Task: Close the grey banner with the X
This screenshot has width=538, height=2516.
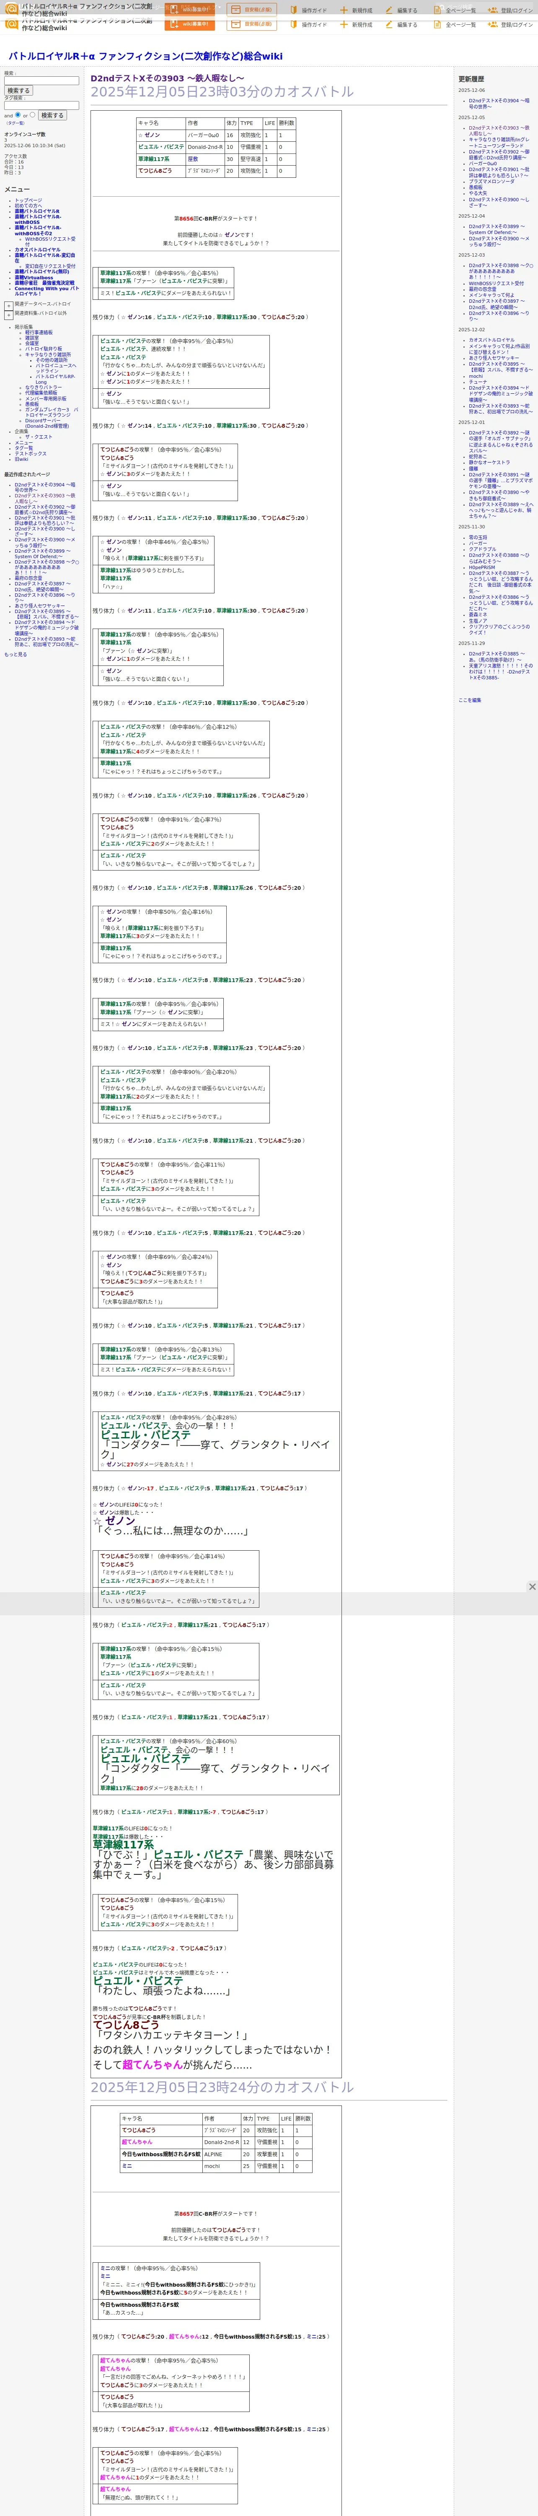Action: click(531, 1587)
